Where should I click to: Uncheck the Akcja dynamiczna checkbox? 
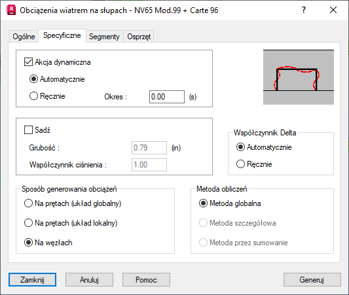28,62
